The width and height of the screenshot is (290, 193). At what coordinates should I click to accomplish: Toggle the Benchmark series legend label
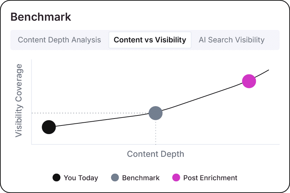tap(141, 178)
